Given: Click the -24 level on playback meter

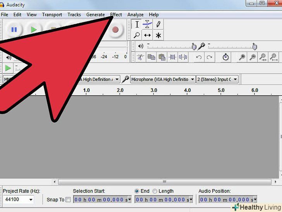Looking at the screenshot, I should [x=104, y=57].
